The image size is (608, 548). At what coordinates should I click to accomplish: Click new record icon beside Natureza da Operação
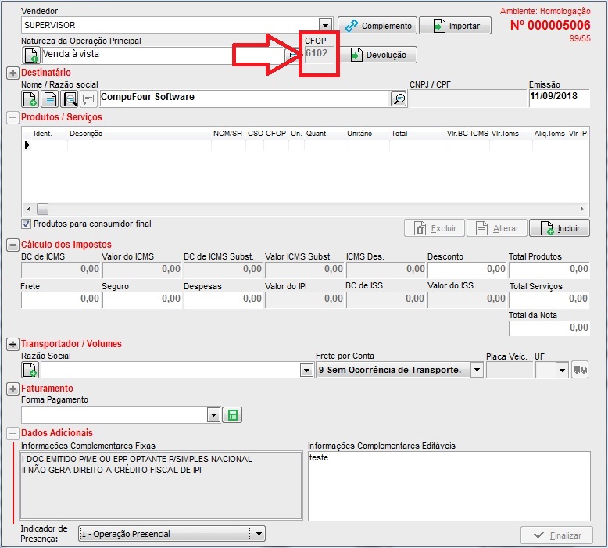coord(31,55)
